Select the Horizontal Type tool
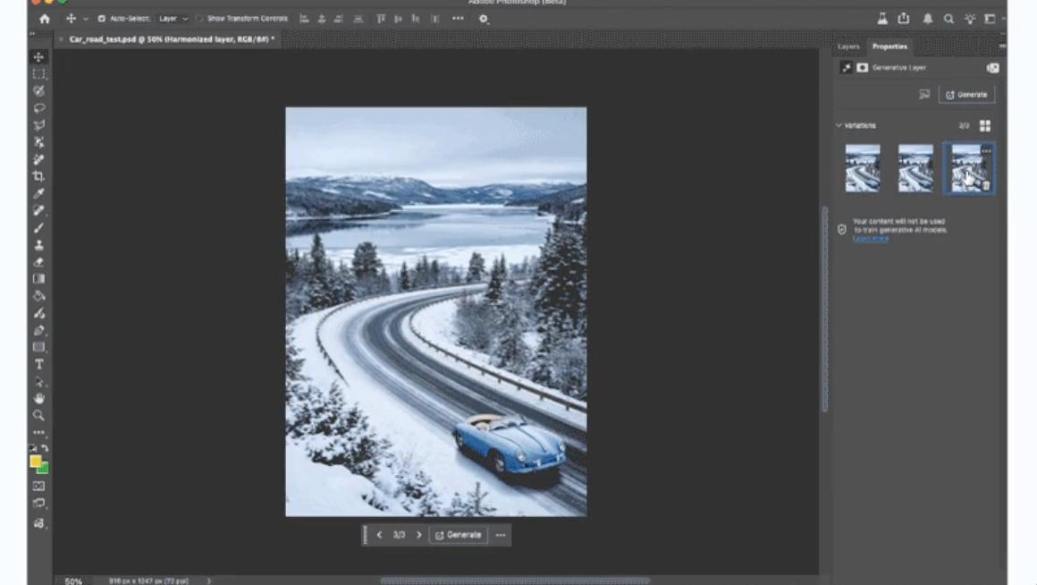This screenshot has height=585, width=1037. click(38, 364)
